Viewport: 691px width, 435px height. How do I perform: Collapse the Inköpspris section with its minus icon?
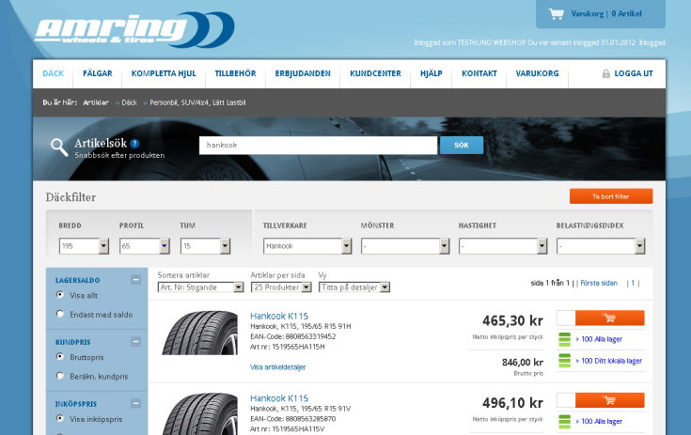coord(135,403)
